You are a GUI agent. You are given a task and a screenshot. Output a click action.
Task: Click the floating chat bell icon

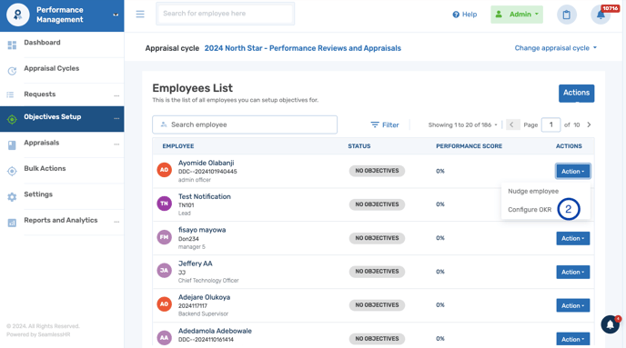click(x=611, y=325)
